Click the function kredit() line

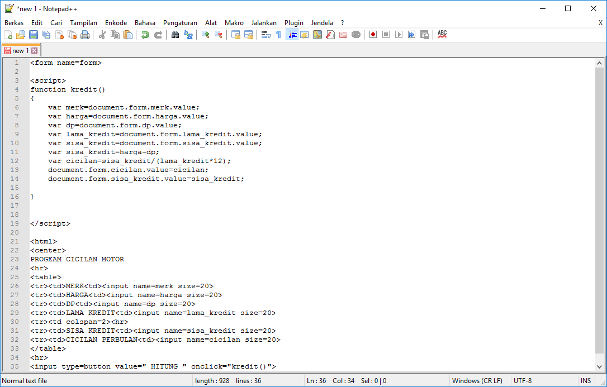tap(68, 90)
